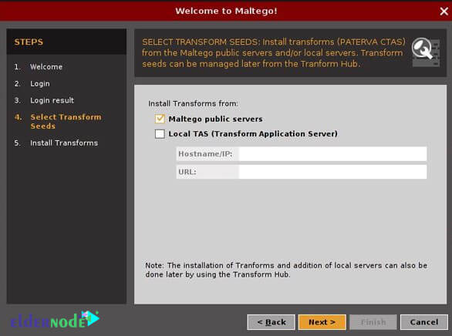The height and width of the screenshot is (336, 452).
Task: Select the Login result step
Action: (52, 100)
